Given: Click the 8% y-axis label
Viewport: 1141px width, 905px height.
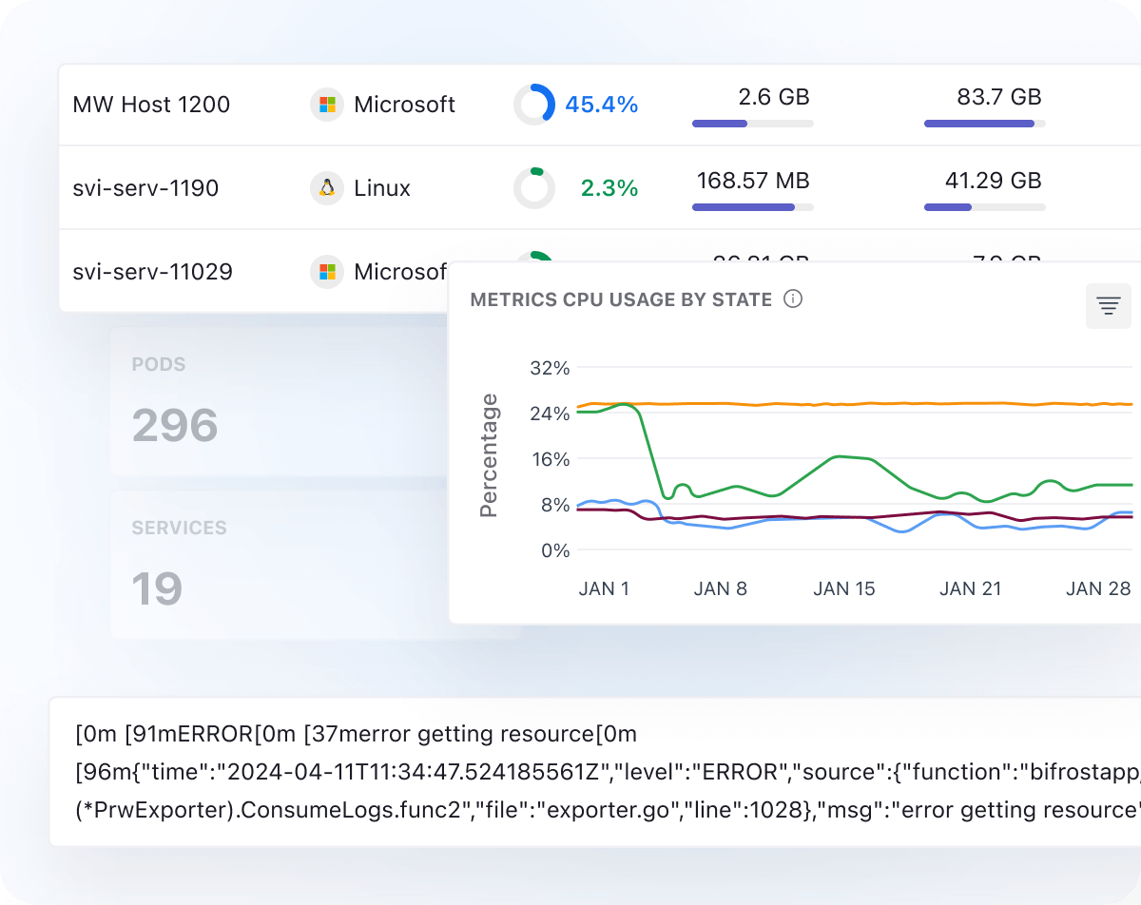Looking at the screenshot, I should point(554,505).
